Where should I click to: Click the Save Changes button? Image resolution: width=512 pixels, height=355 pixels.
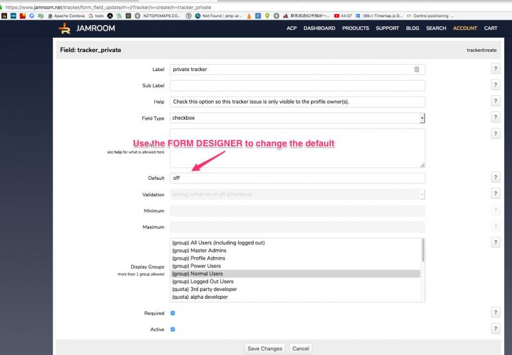tap(265, 349)
